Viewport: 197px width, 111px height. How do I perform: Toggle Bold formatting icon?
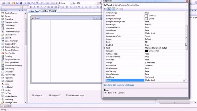pos(31,7)
